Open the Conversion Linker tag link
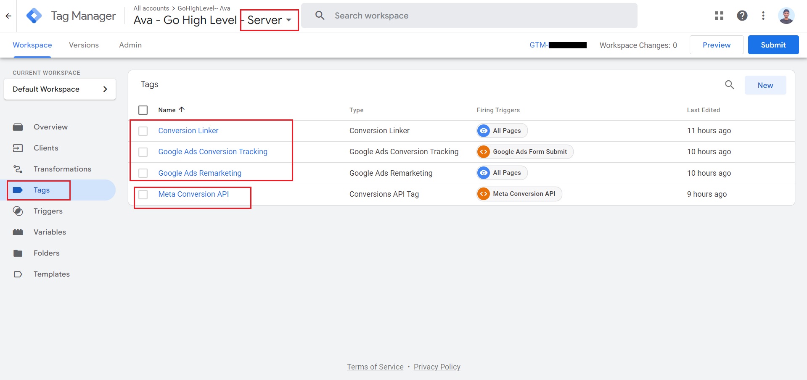The width and height of the screenshot is (807, 380). coord(188,131)
